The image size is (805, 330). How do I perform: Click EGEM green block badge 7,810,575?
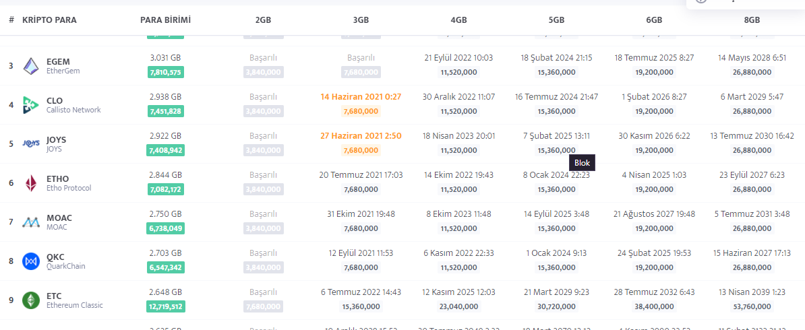(x=165, y=72)
